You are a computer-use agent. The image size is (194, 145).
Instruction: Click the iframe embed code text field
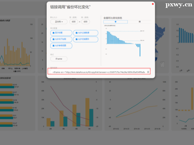click(97, 72)
